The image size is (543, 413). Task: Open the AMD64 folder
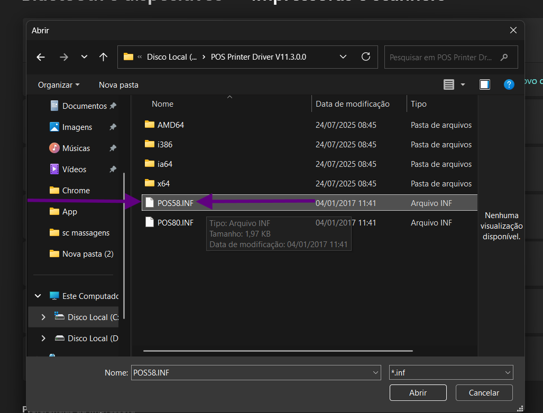pyautogui.click(x=171, y=125)
